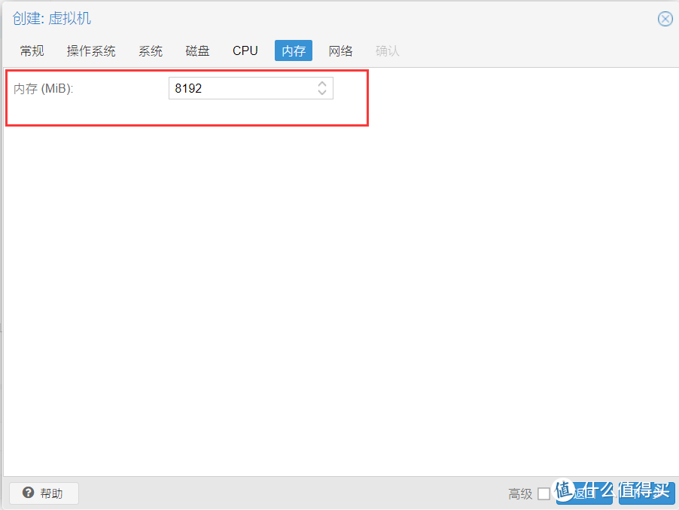
Task: Switch to the 磁盘 tab
Action: 196,50
